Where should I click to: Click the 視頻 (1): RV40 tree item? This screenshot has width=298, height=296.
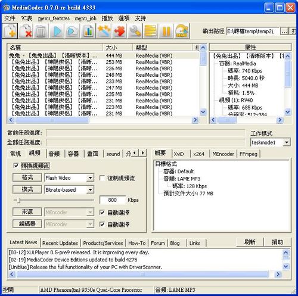coord(236,100)
